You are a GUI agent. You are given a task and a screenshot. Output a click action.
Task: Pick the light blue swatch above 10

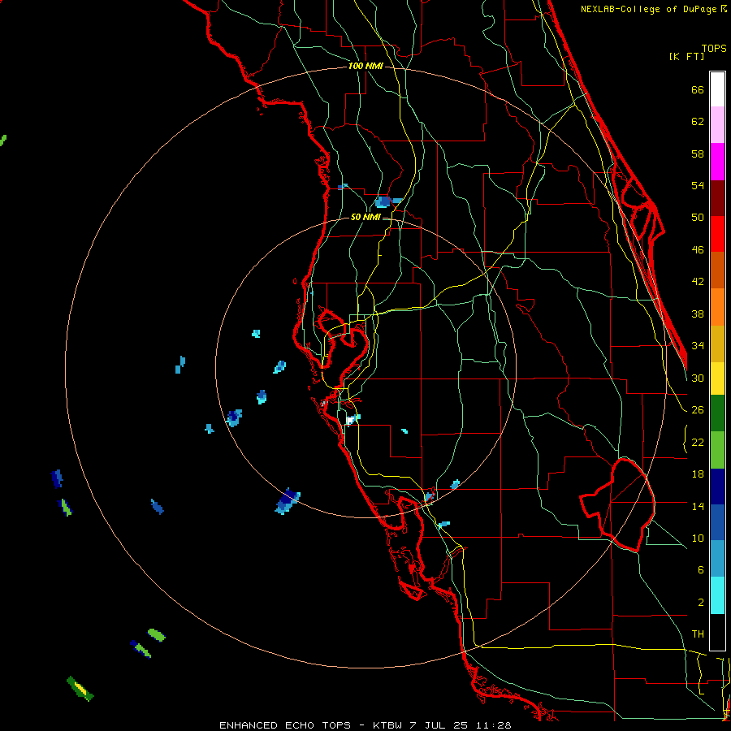pyautogui.click(x=717, y=559)
